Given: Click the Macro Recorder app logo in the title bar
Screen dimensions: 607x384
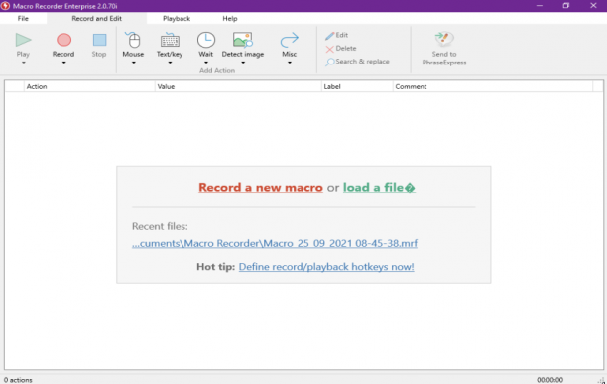Looking at the screenshot, I should point(5,6).
